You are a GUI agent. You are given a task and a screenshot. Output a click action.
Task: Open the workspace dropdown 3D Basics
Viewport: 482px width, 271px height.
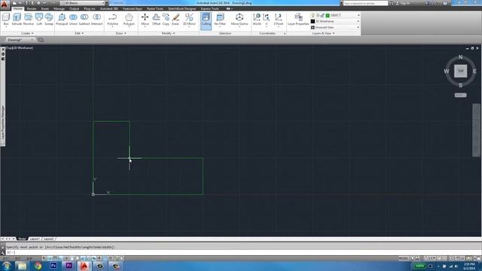coord(82,3)
